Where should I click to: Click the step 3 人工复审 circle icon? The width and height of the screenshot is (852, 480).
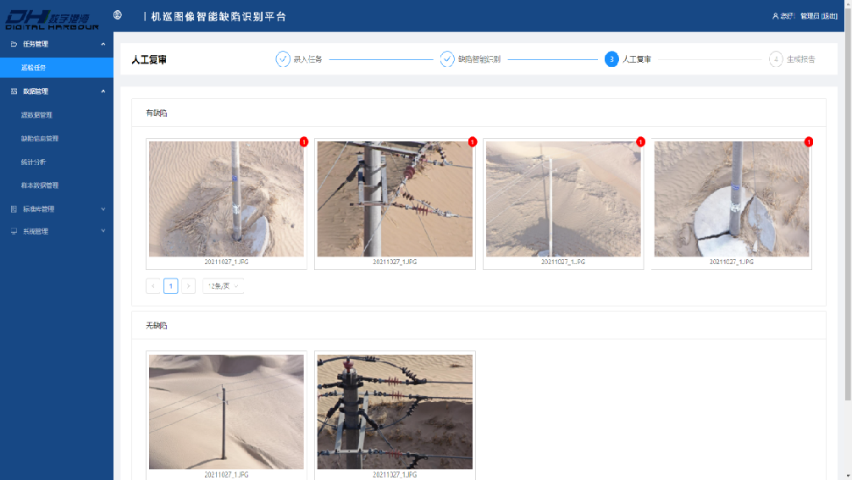[x=611, y=59]
